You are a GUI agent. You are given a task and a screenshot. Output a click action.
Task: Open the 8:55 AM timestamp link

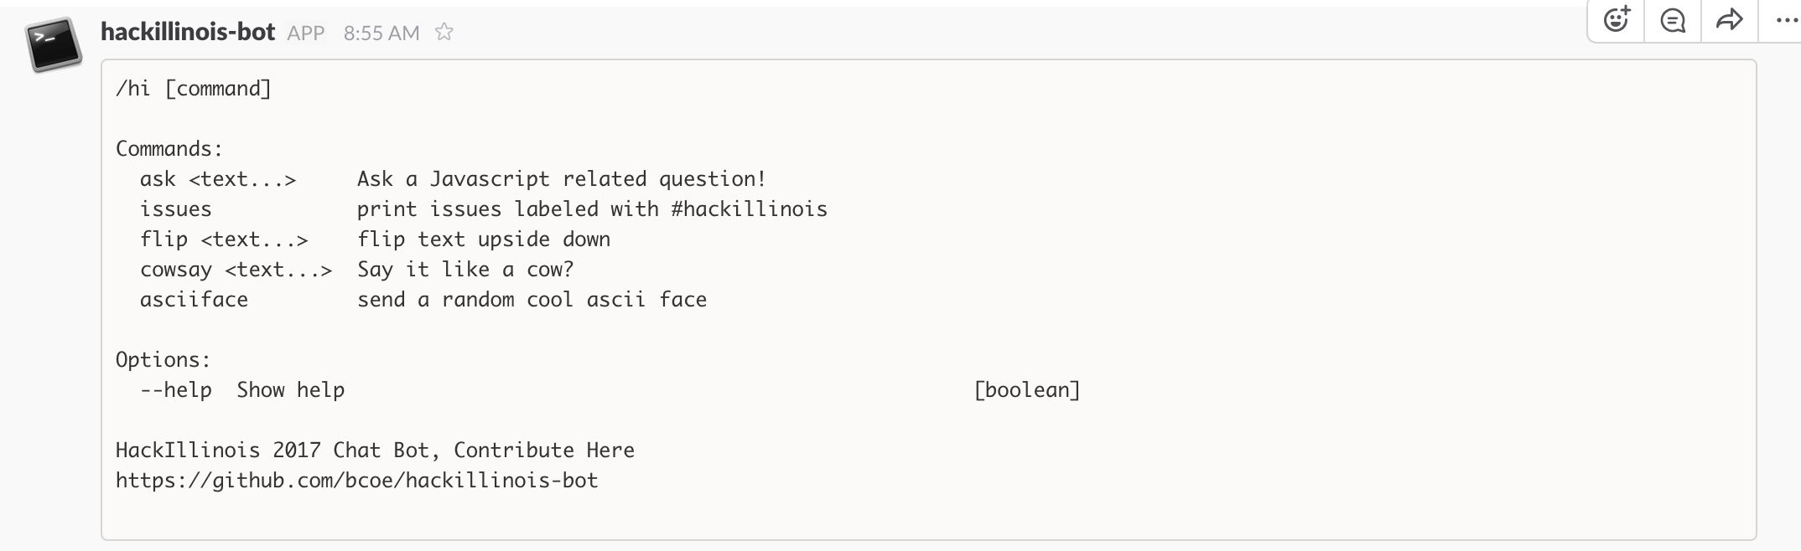coord(381,33)
